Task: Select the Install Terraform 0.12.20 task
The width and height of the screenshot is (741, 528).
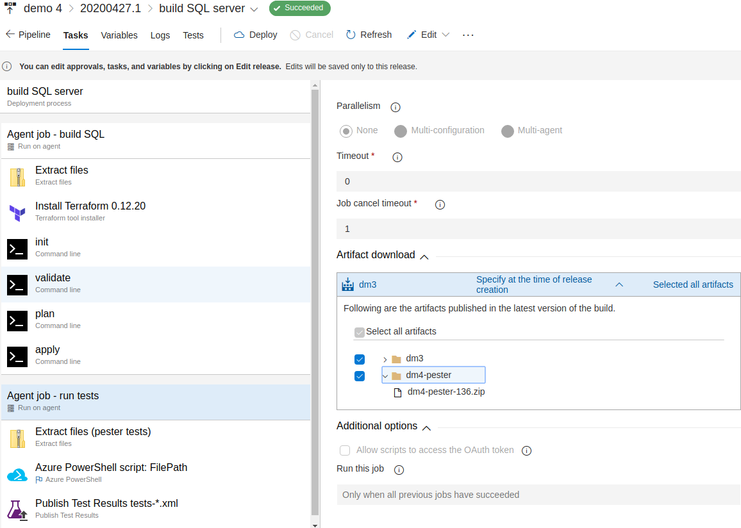Action: point(156,213)
